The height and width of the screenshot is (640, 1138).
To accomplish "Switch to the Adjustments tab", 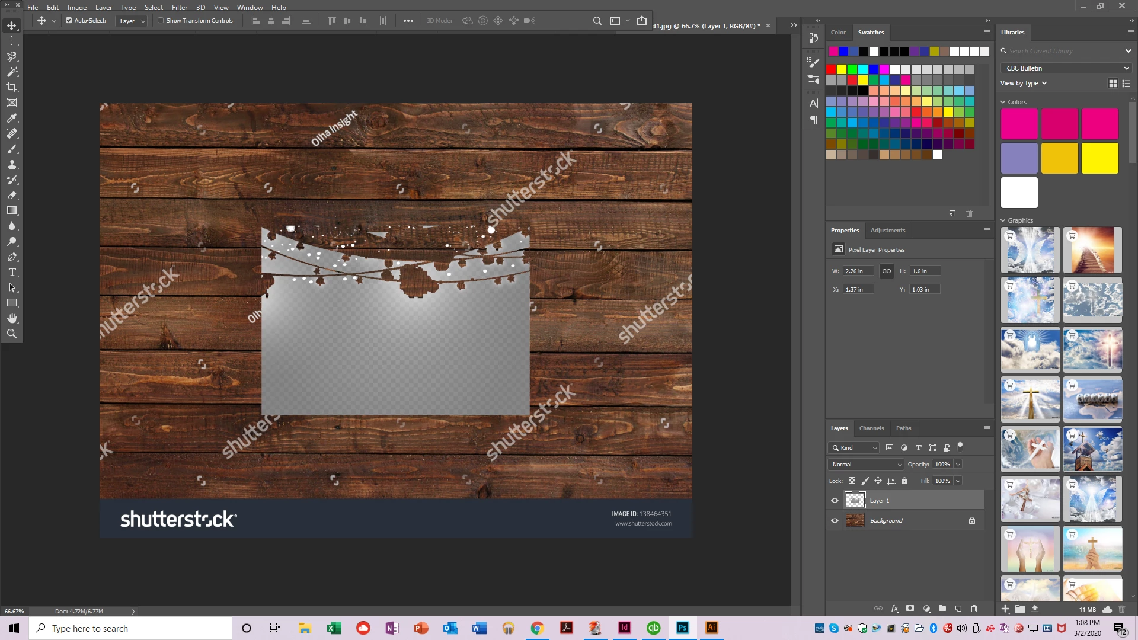I will pos(887,231).
